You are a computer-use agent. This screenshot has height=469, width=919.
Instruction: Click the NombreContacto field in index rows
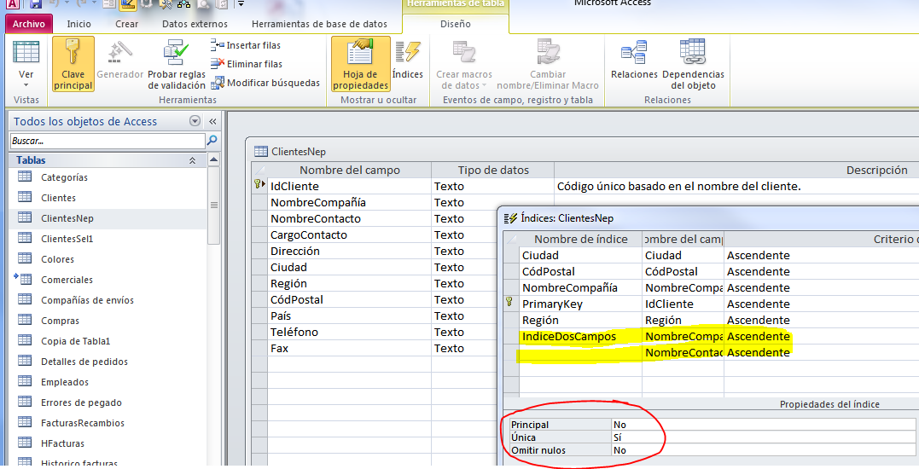tap(683, 352)
